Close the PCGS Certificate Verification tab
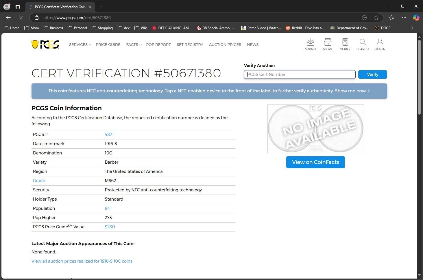423x280 pixels. point(90,7)
